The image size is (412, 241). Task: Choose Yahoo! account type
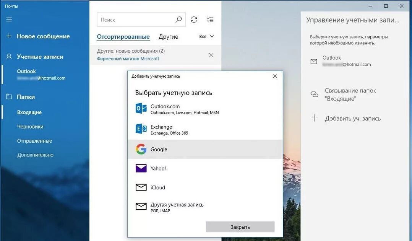pos(205,168)
